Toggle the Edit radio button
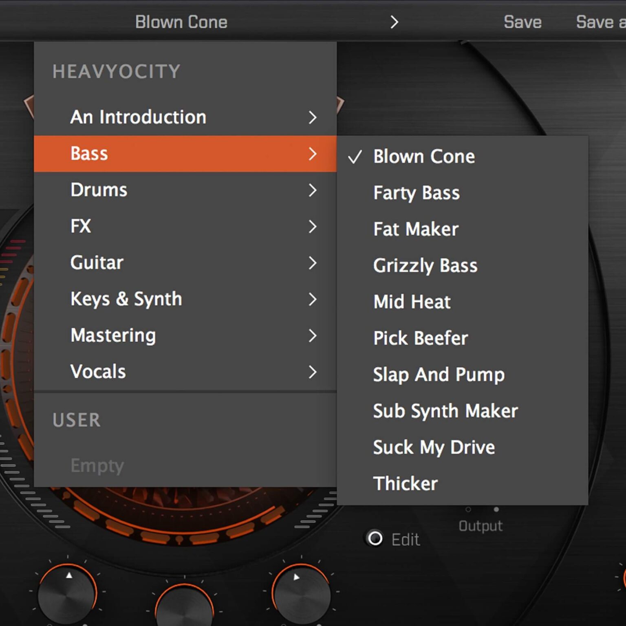 pos(375,538)
